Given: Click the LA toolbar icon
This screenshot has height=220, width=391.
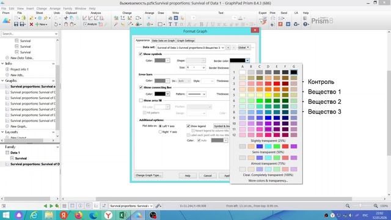Looking at the screenshot, I should tap(296, 24).
